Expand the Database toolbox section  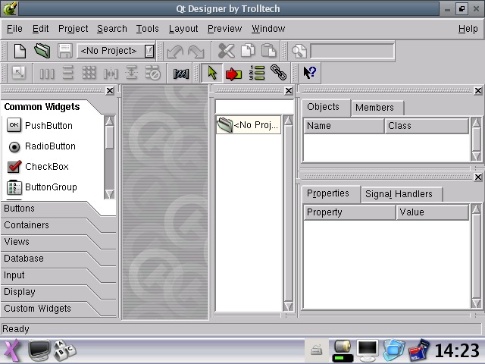(23, 259)
